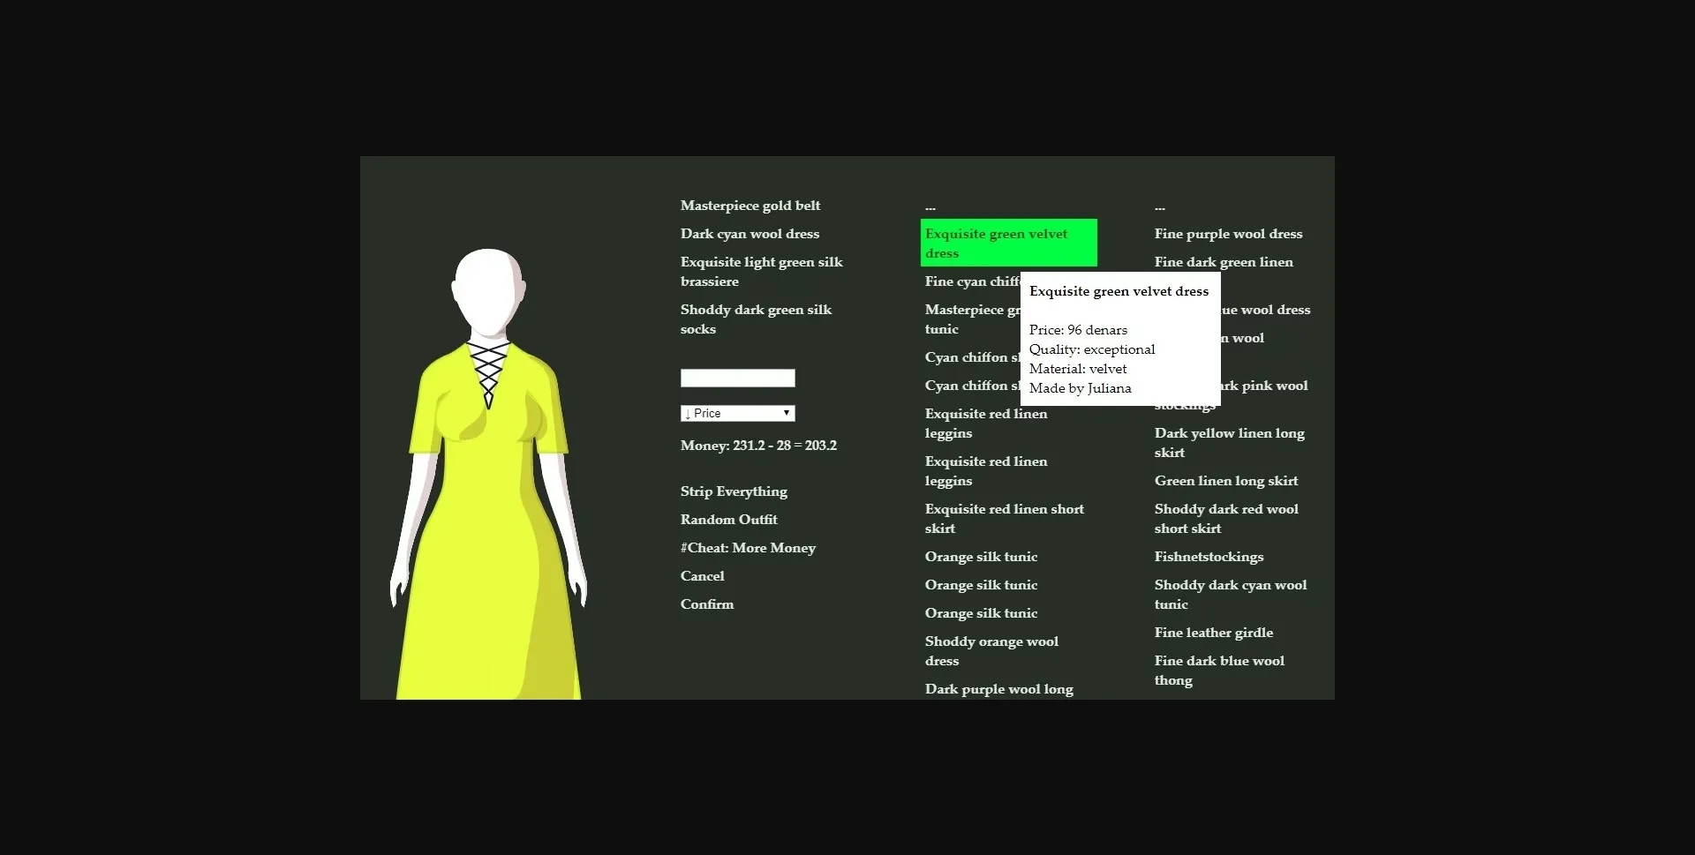The height and width of the screenshot is (855, 1695).
Task: Select the Dark cyan wool dress
Action: pos(749,233)
